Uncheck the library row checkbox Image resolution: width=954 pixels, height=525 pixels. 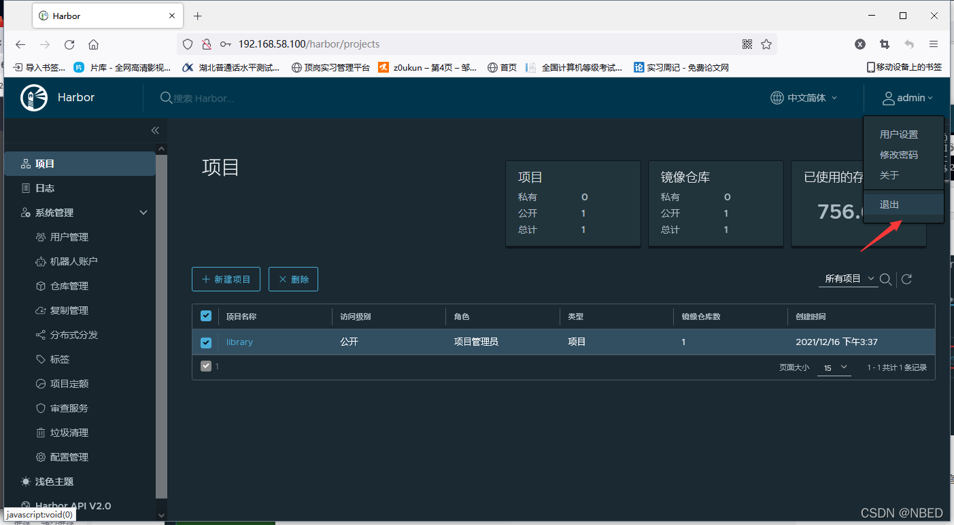(x=206, y=342)
